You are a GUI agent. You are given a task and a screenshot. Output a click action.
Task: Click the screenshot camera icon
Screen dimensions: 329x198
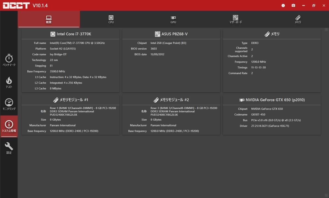(x=293, y=5)
